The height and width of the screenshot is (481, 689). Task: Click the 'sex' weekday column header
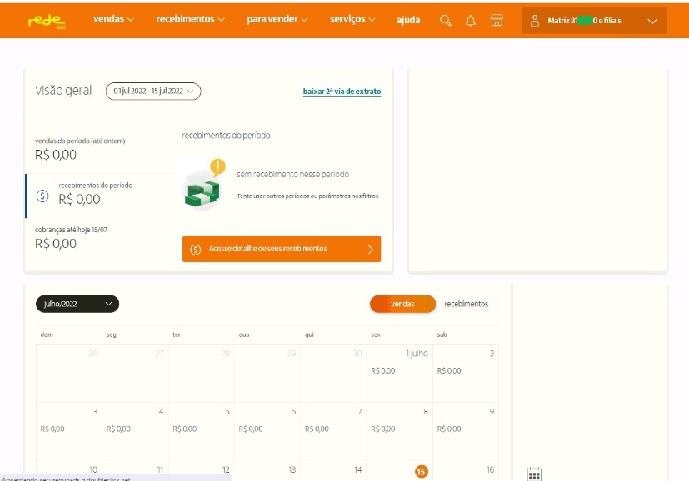[375, 335]
